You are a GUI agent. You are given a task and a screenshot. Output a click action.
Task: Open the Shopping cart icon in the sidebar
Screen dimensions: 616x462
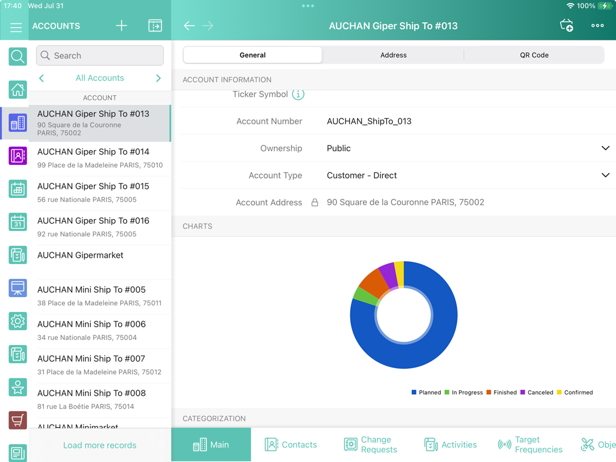17,420
